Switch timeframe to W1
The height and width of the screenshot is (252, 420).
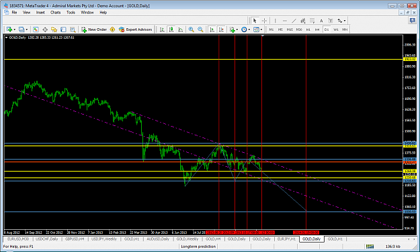click(335, 29)
